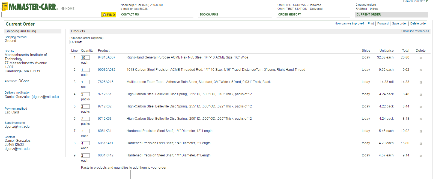Open saved order FASBot1 - 9 lines

click(367, 9)
